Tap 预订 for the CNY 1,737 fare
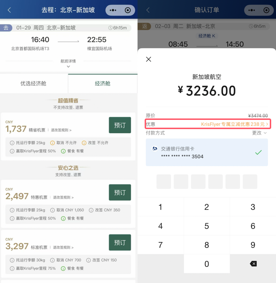 (x=120, y=125)
